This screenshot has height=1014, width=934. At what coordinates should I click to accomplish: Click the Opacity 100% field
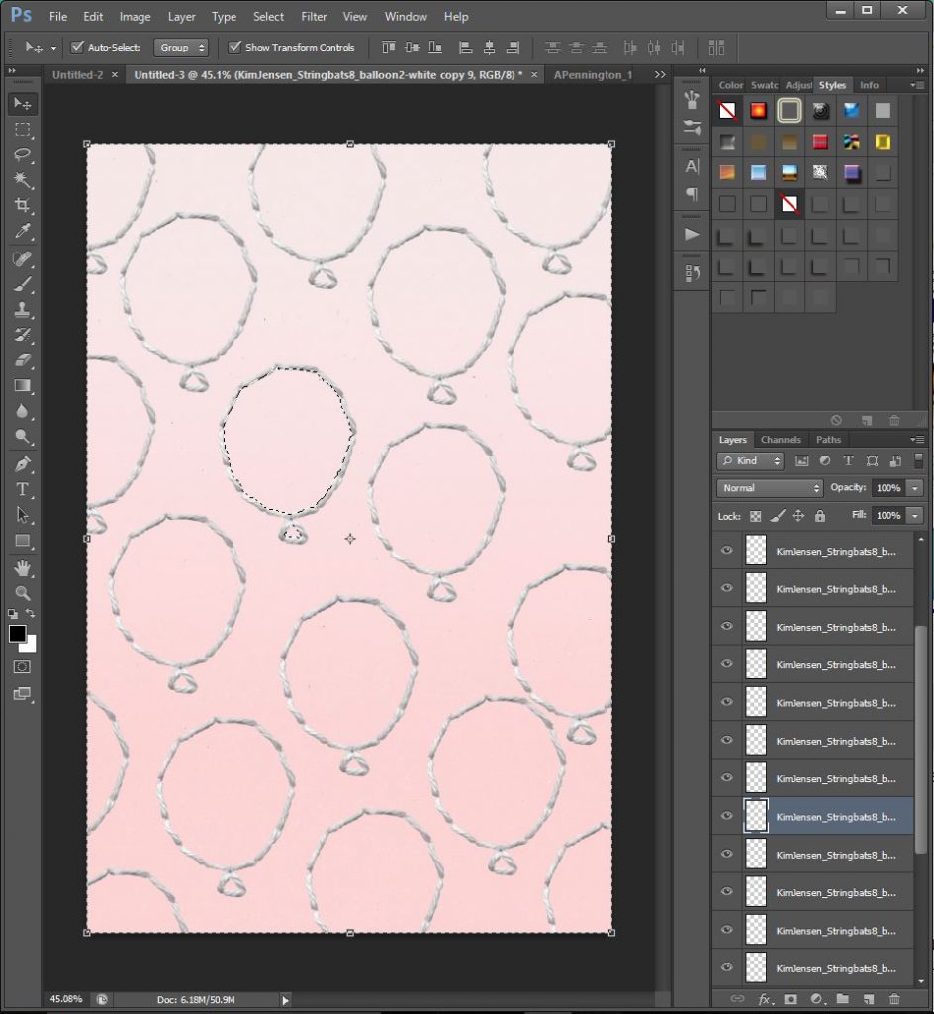pos(888,488)
